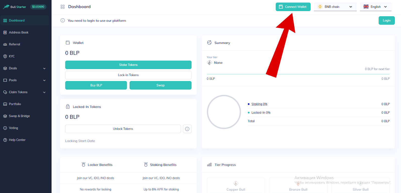Click the Dashboard grid icon in header

(63, 7)
